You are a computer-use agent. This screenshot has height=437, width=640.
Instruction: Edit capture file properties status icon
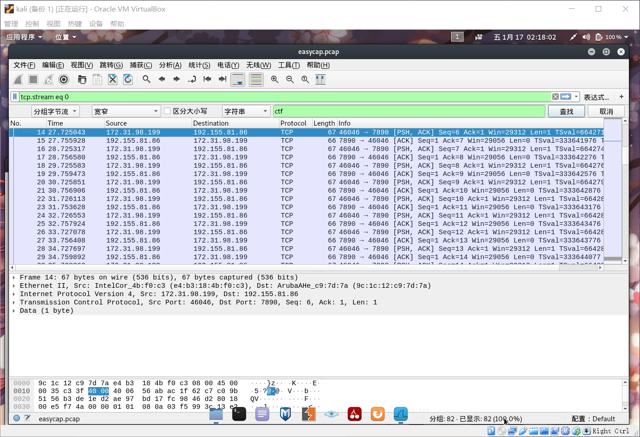pyautogui.click(x=27, y=418)
